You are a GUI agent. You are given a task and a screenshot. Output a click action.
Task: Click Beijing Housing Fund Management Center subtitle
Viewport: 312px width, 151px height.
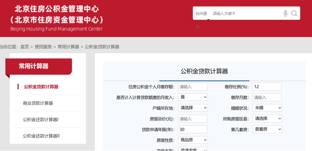57,29
